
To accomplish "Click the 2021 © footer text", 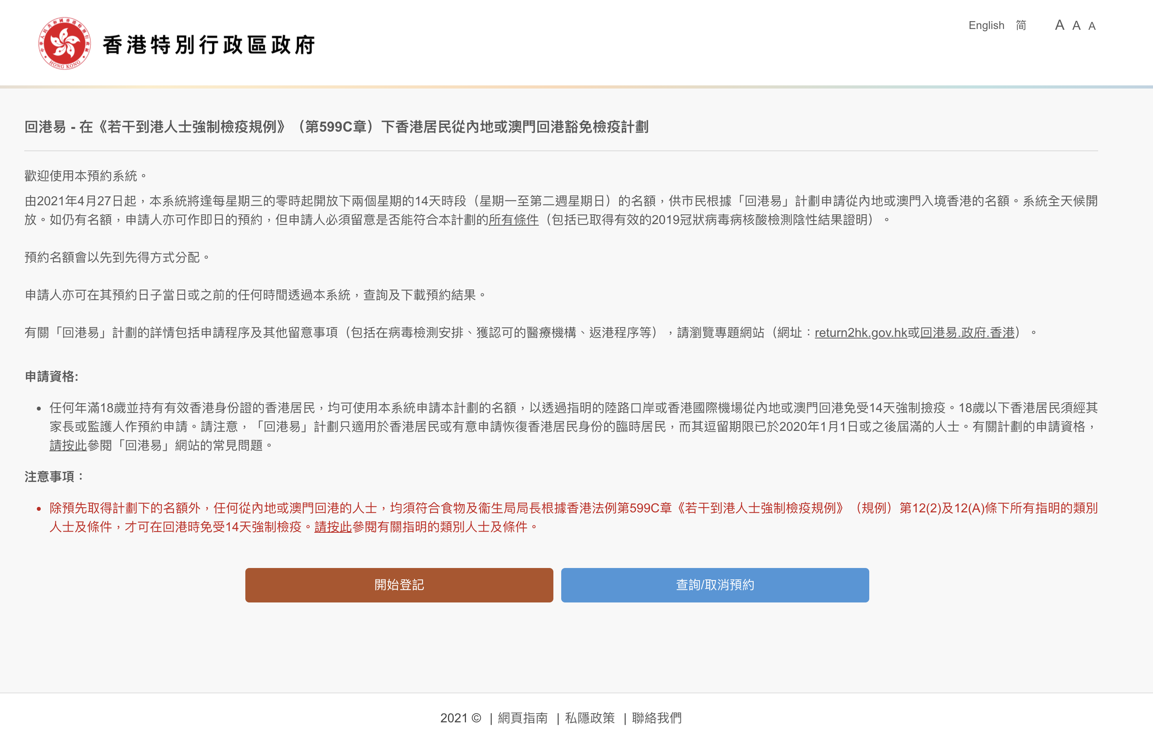I will 461,718.
